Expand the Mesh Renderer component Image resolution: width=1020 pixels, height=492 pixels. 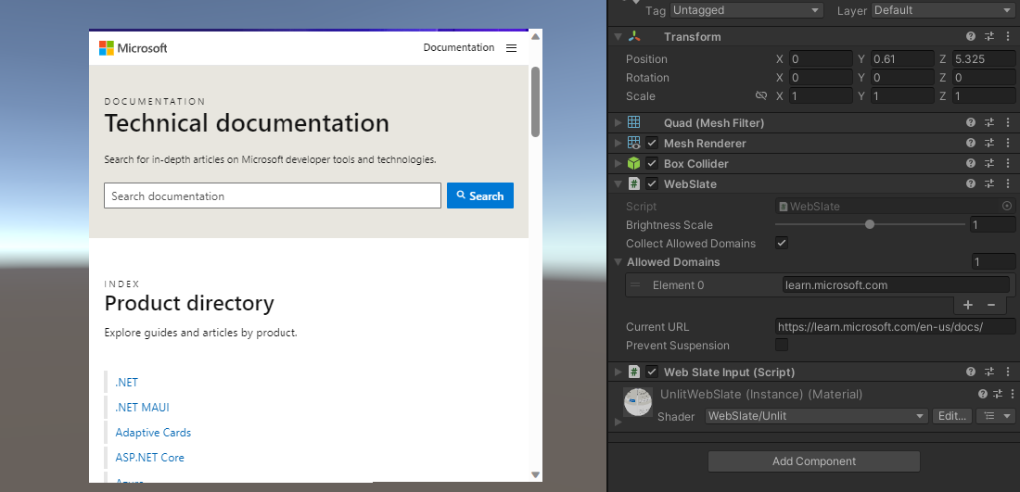[618, 143]
